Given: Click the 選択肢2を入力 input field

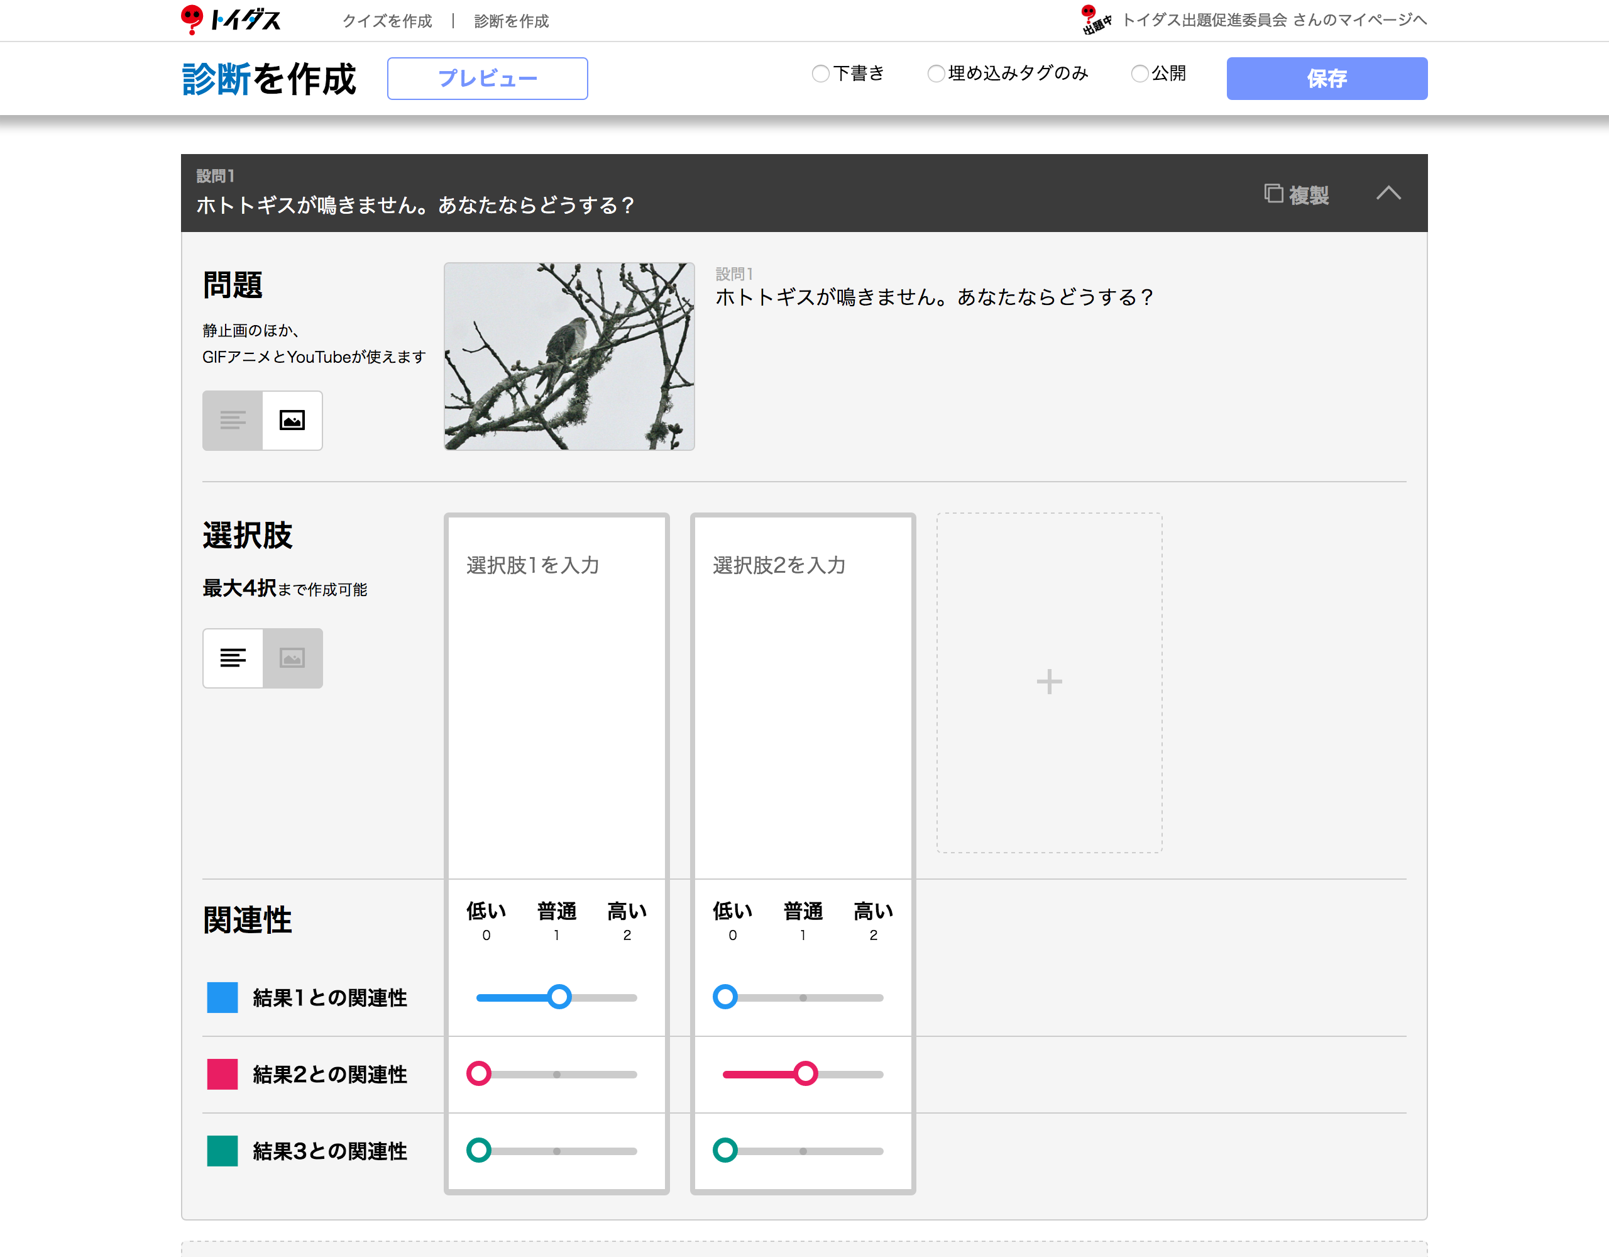Looking at the screenshot, I should click(803, 698).
